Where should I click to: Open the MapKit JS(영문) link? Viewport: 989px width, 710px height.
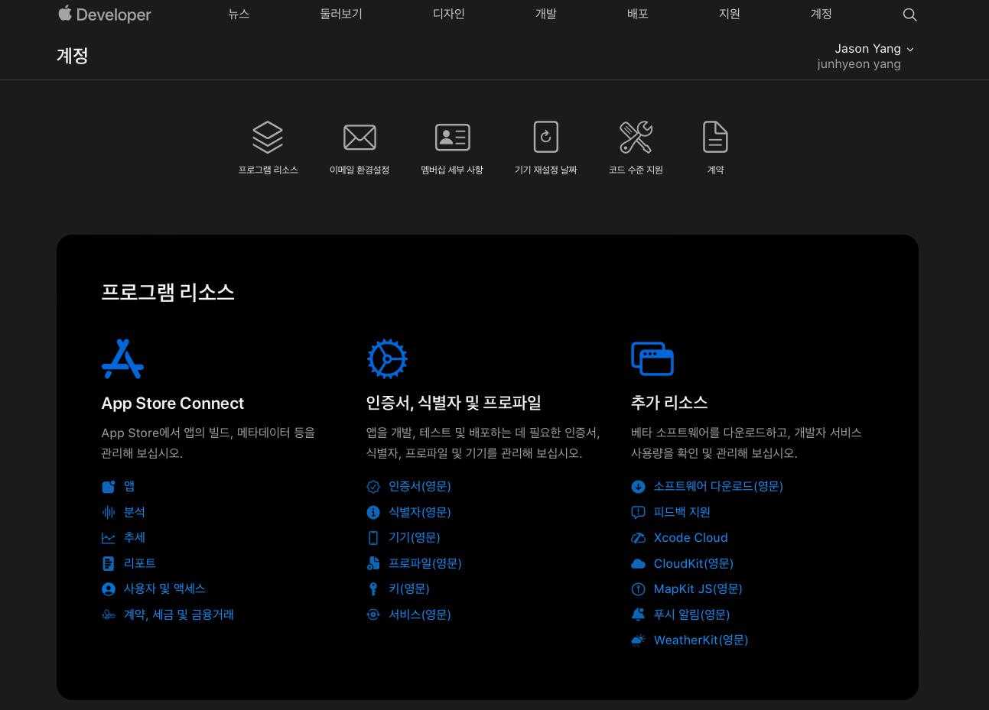click(x=698, y=589)
